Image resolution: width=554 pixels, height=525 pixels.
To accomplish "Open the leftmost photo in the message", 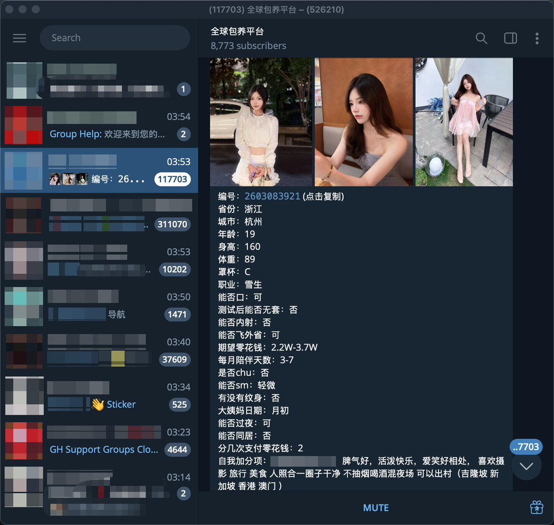I will point(261,121).
